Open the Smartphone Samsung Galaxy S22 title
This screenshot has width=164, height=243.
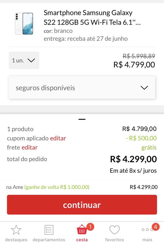pos(92,17)
